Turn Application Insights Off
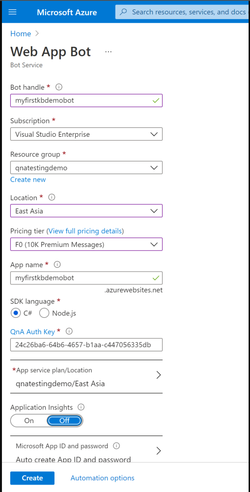 coord(64,421)
